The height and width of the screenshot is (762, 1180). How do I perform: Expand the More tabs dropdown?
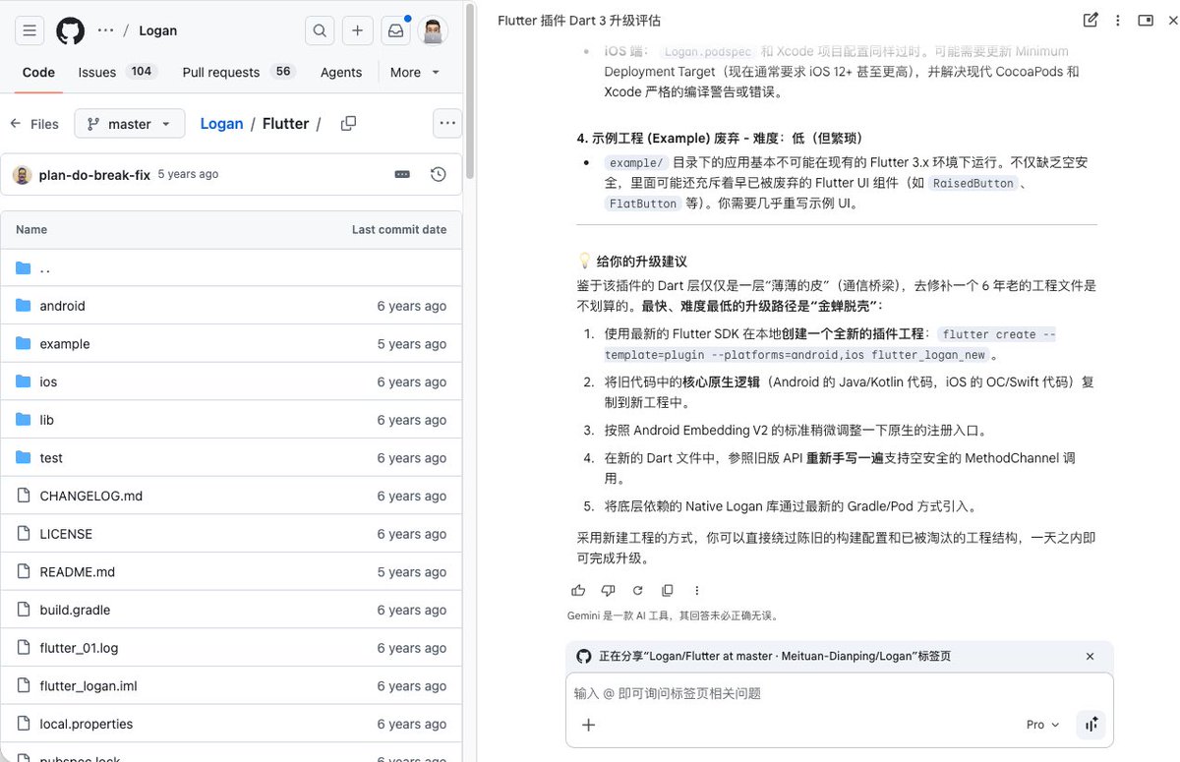click(415, 72)
